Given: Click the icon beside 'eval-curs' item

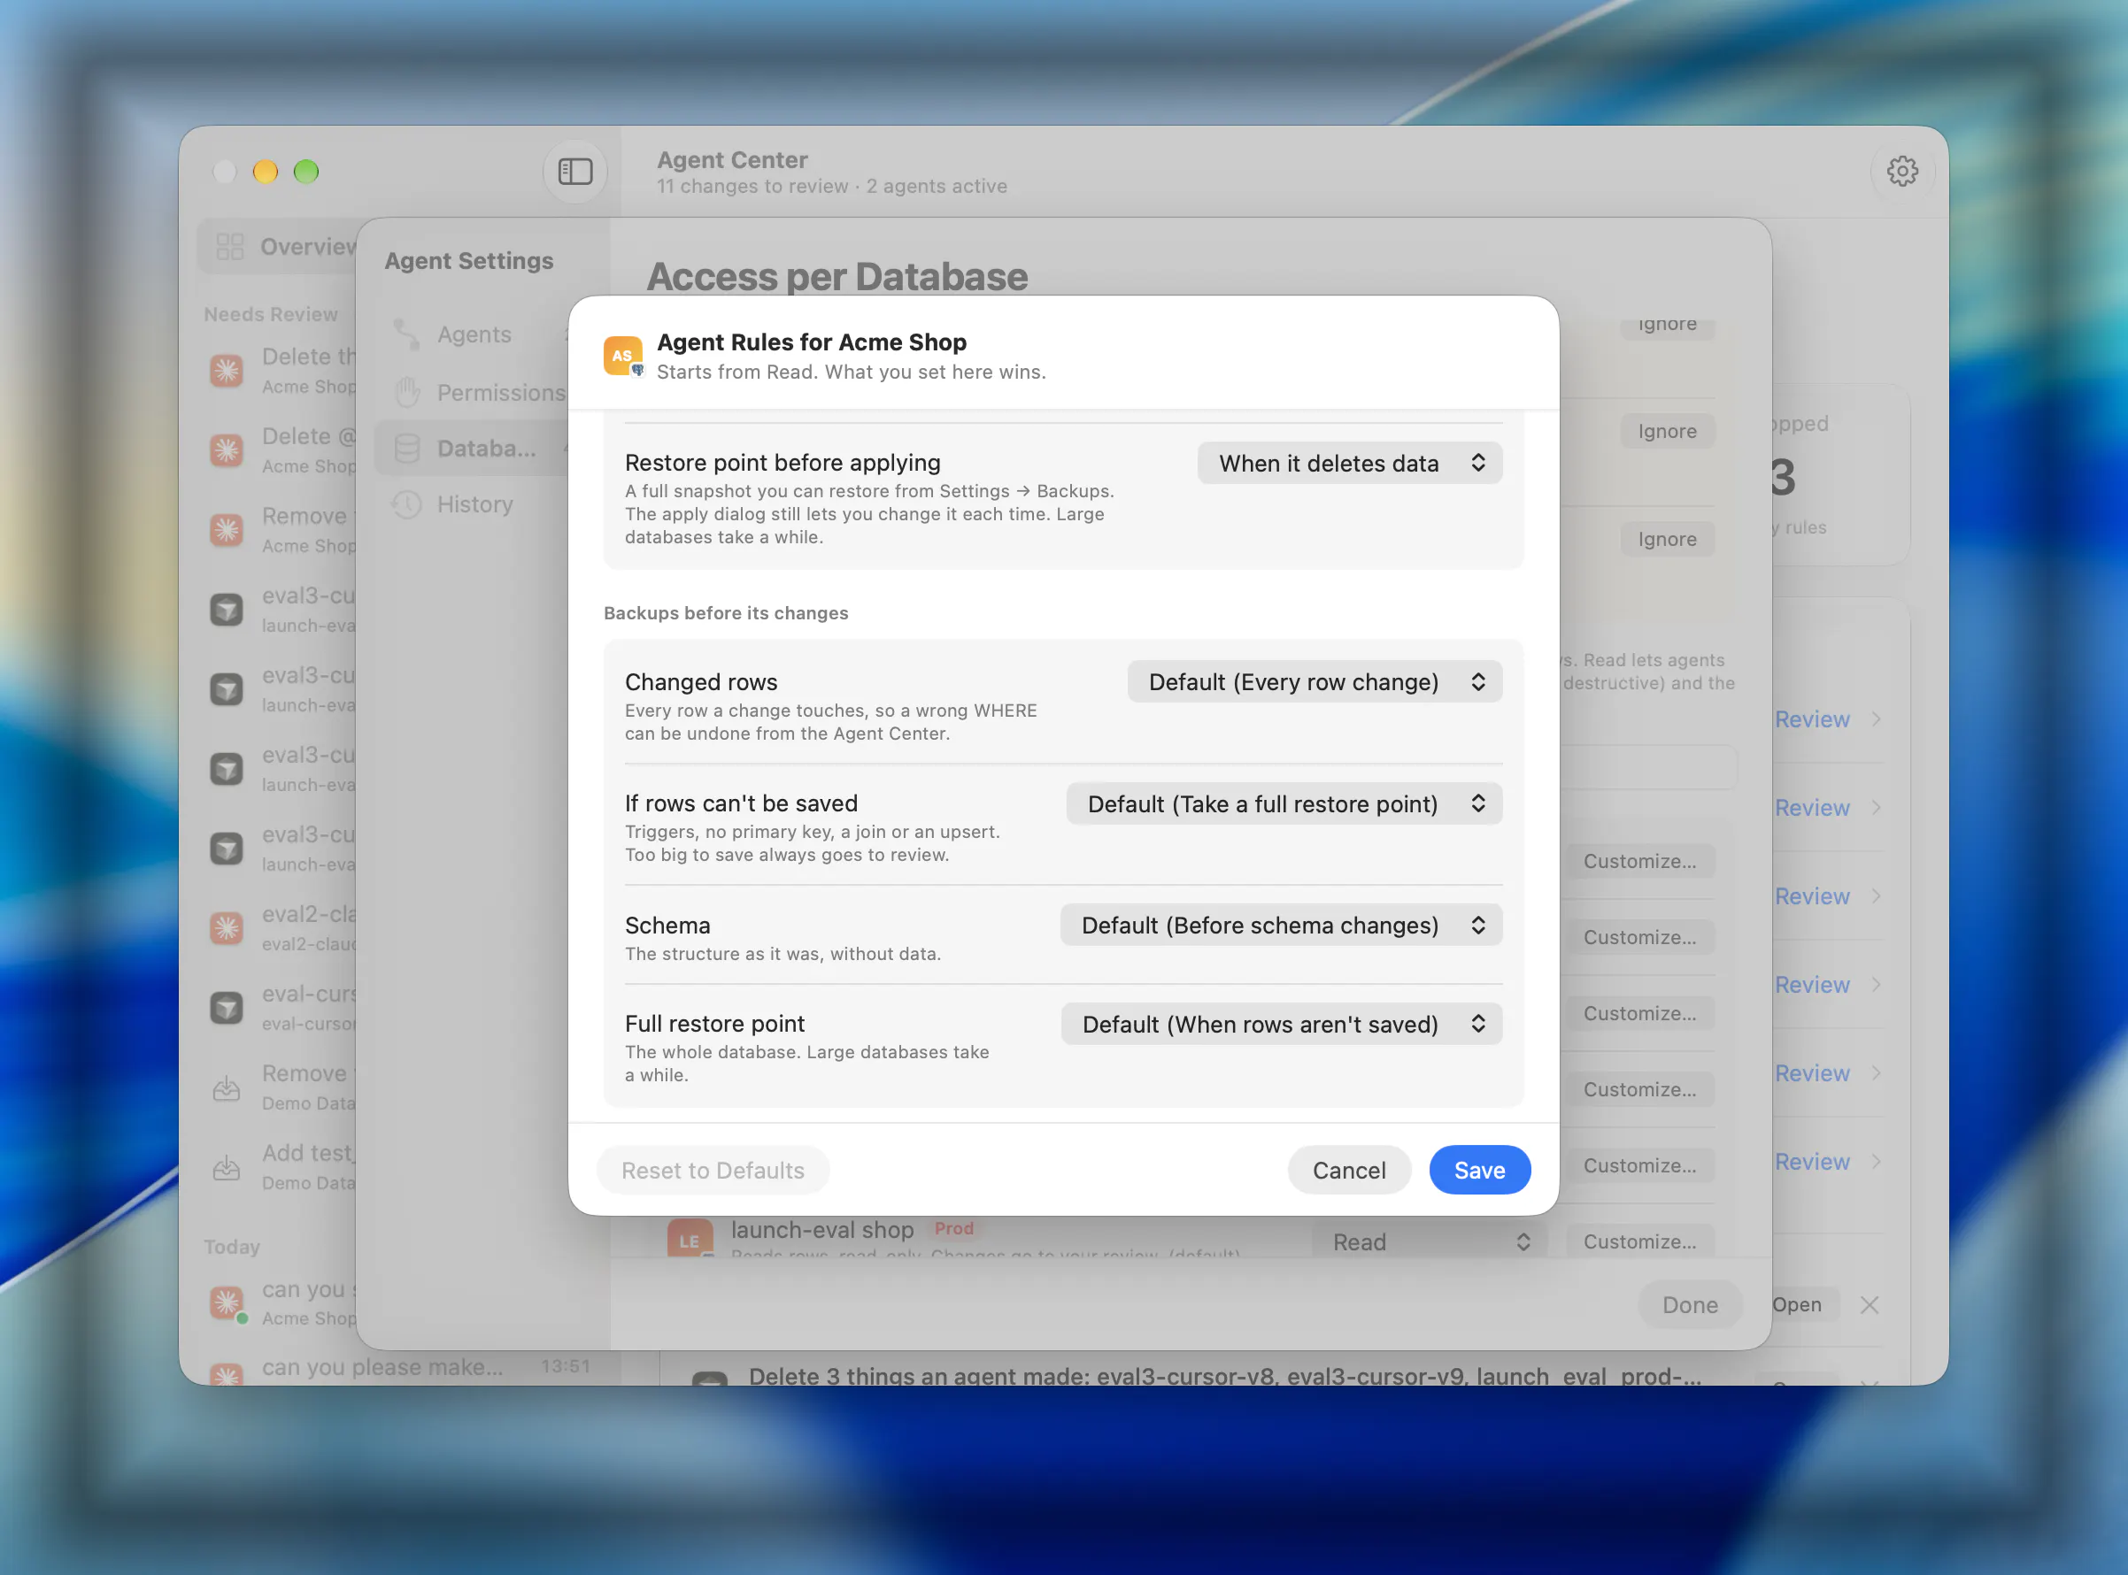Looking at the screenshot, I should pos(227,1008).
